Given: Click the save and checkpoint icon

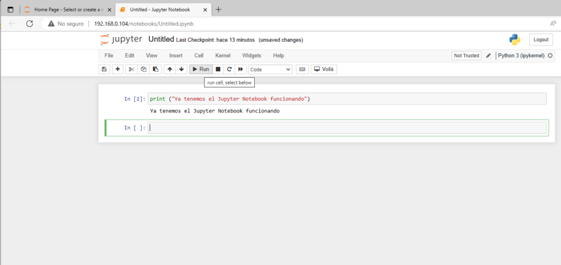Looking at the screenshot, I should [x=104, y=69].
